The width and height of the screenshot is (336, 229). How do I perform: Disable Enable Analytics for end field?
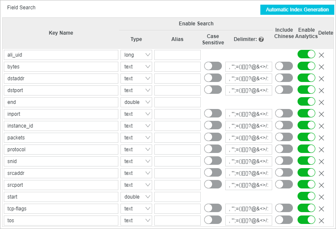[306, 102]
